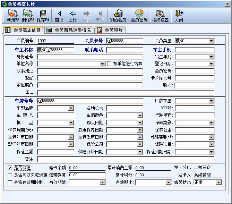Enable 是否可以欠款消费 checkbox
The width and height of the screenshot is (232, 204).
coord(10,175)
